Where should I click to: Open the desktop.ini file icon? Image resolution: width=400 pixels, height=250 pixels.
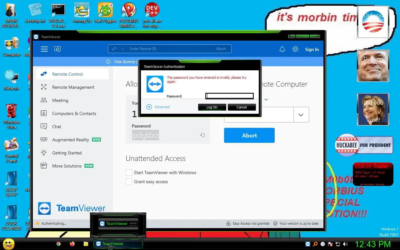pyautogui.click(x=35, y=13)
